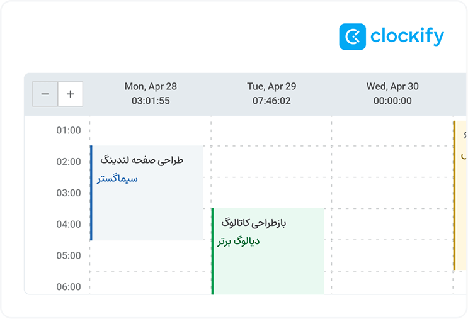Click the 01:00 time label
The image size is (468, 319).
pyautogui.click(x=69, y=131)
